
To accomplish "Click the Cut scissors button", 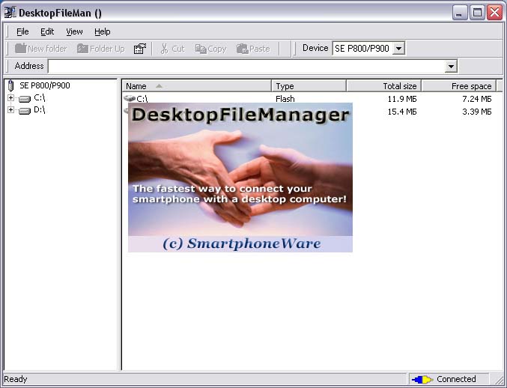I will coord(172,49).
